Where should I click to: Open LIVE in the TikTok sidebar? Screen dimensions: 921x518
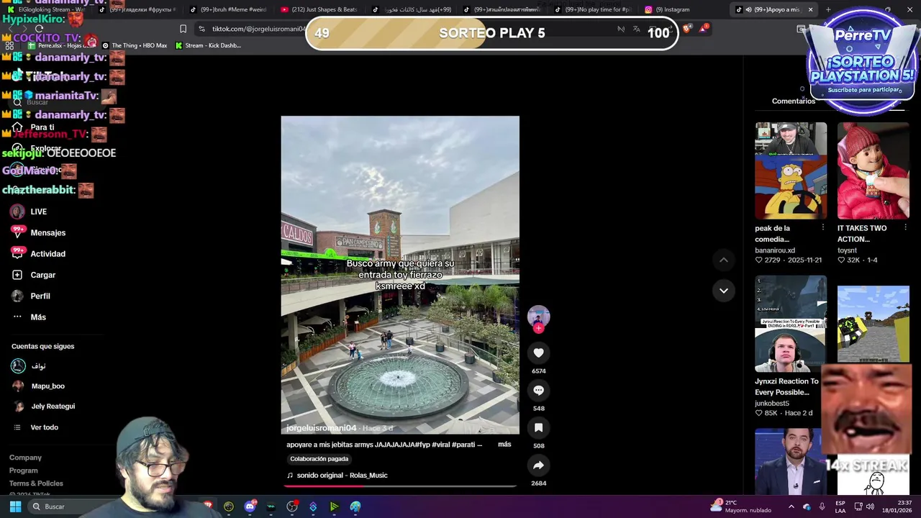tap(39, 212)
